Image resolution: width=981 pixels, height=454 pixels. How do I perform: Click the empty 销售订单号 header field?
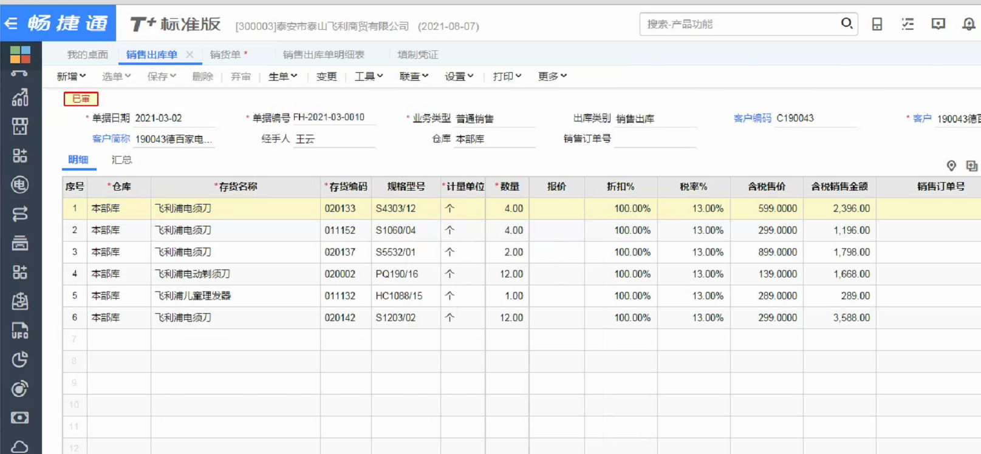[x=655, y=139]
